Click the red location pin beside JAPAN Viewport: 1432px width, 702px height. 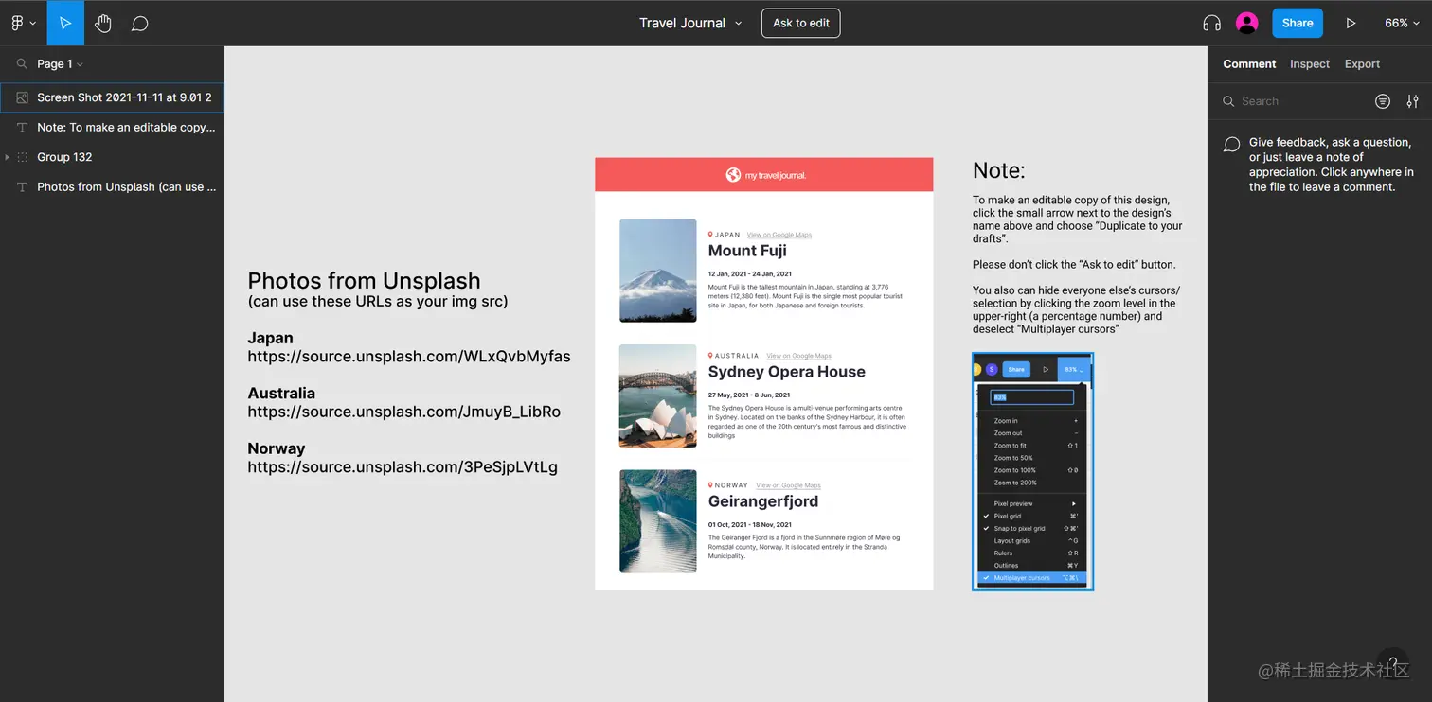pyautogui.click(x=710, y=235)
